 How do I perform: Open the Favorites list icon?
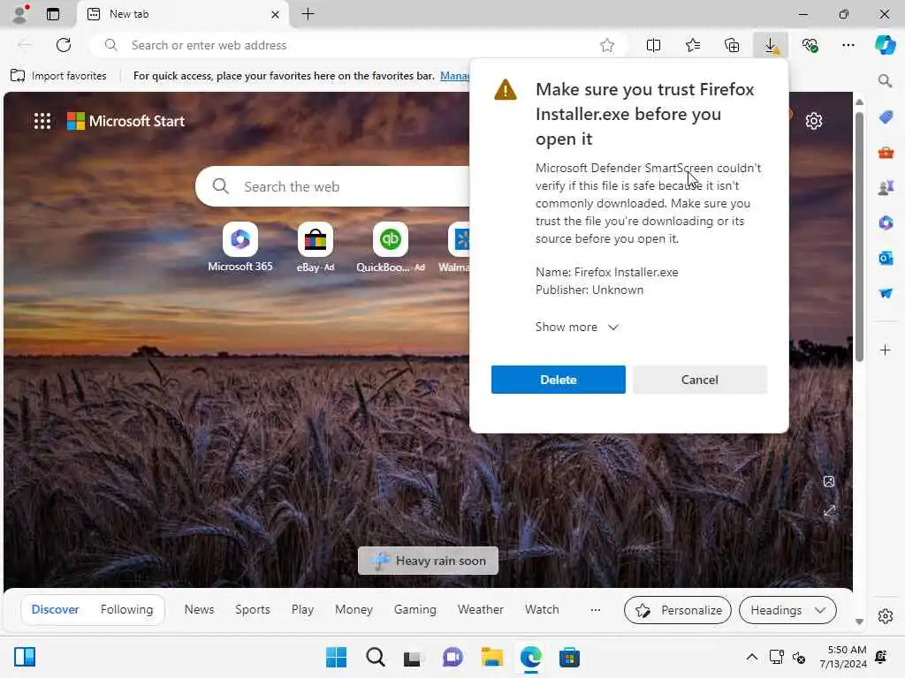coord(693,45)
